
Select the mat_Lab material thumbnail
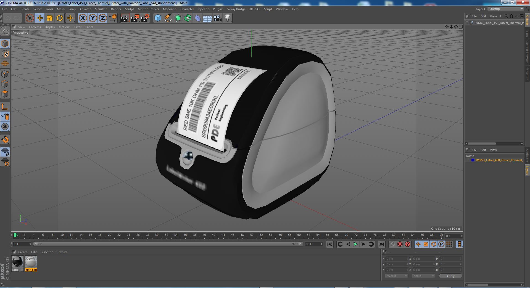(x=31, y=264)
